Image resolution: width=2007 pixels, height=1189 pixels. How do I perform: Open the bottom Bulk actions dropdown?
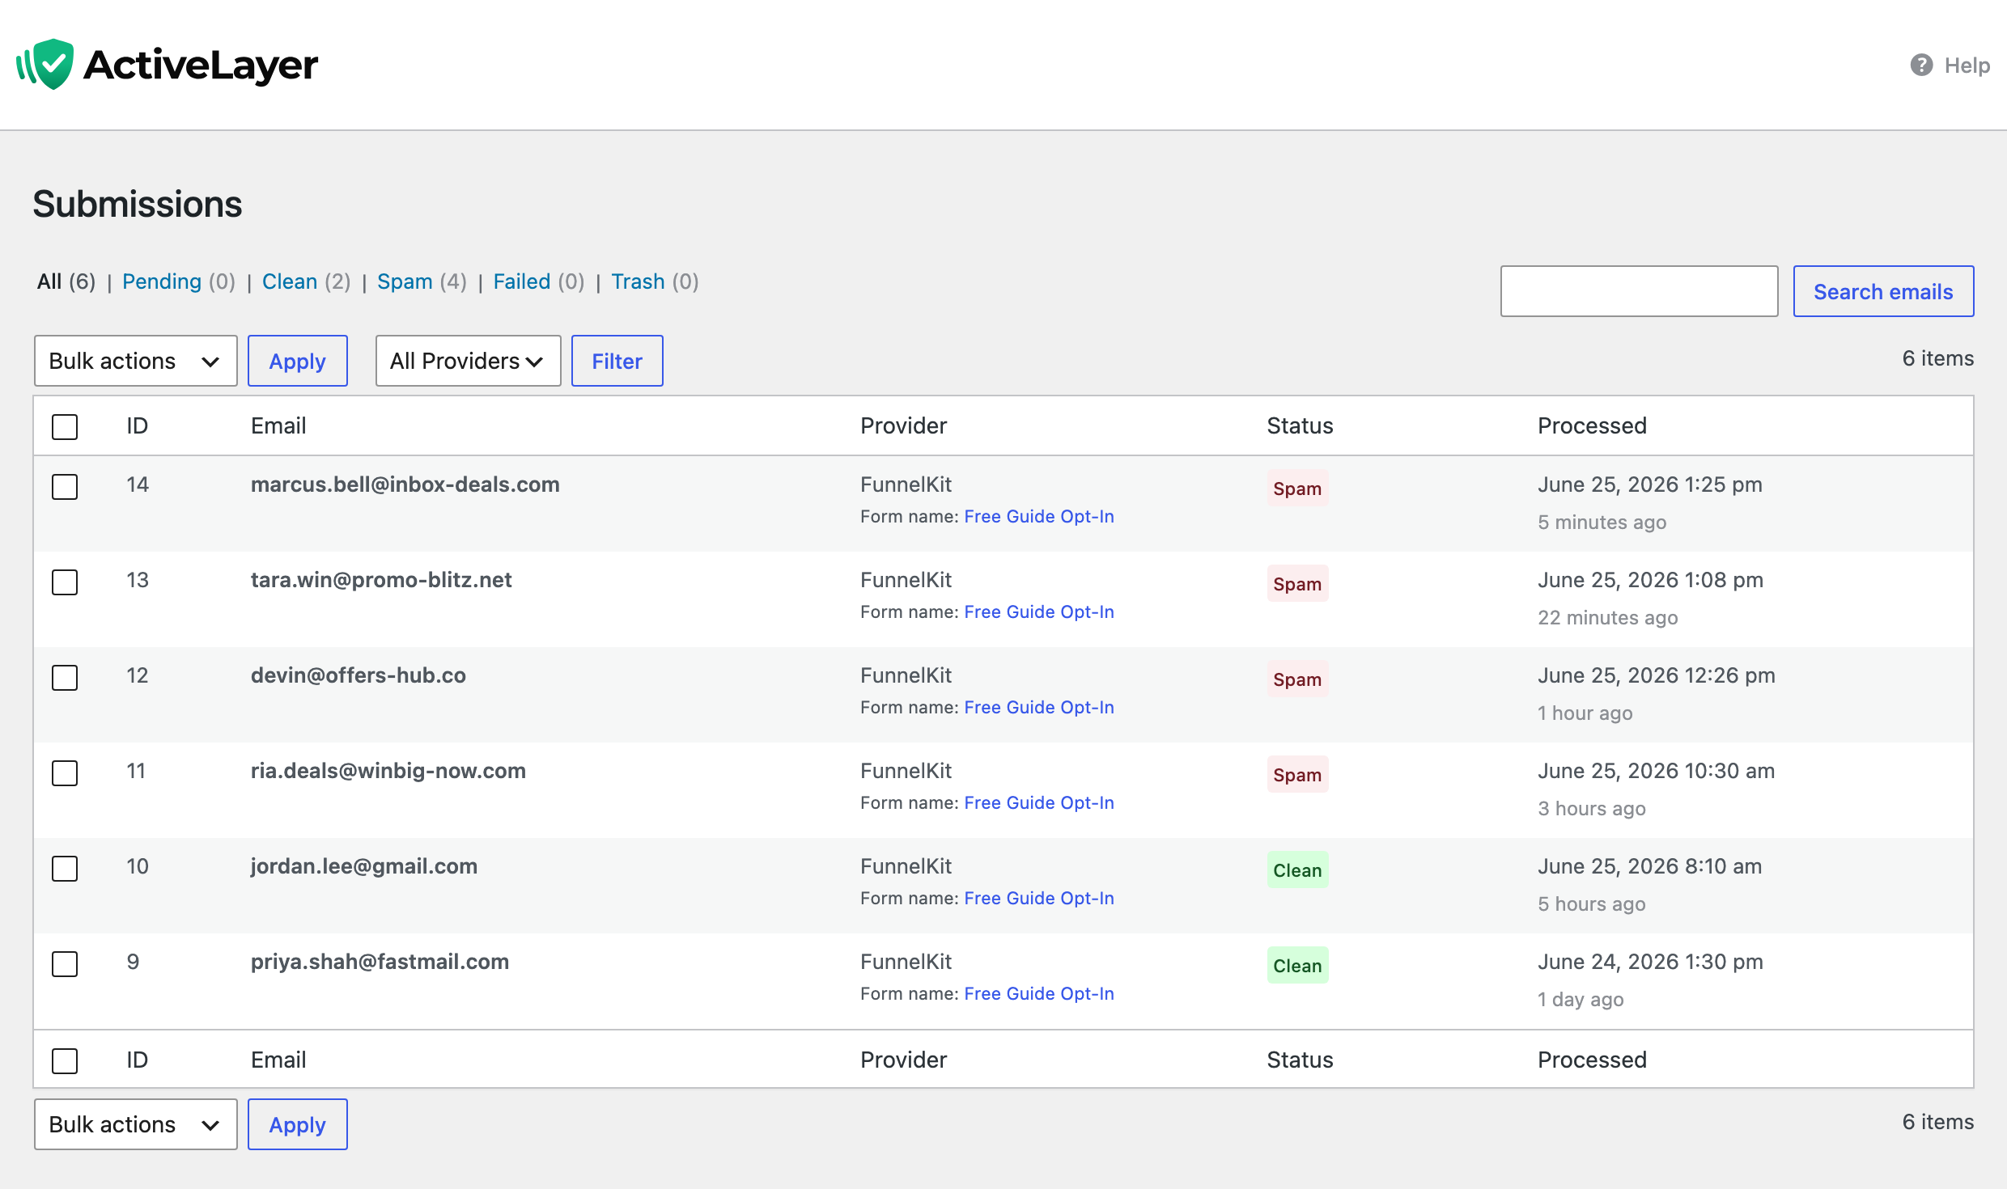[x=135, y=1124]
